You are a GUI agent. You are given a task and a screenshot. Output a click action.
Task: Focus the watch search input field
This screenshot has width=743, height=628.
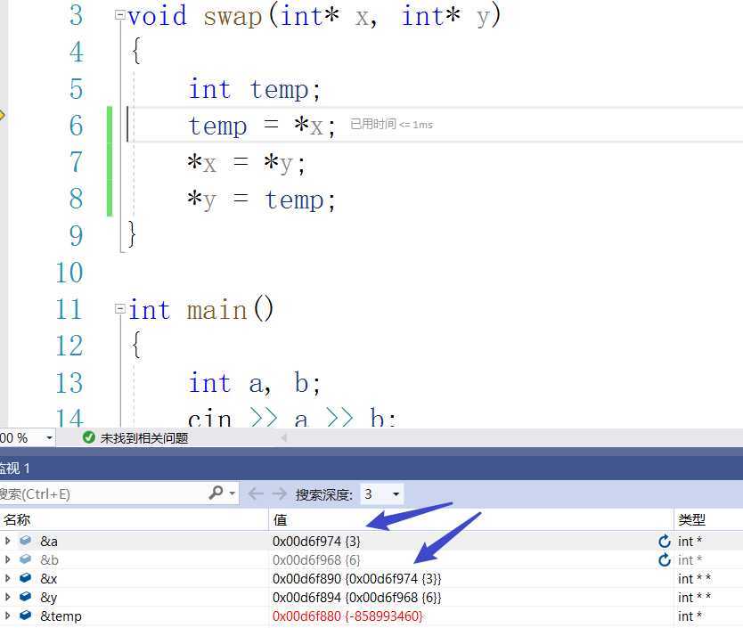[103, 493]
